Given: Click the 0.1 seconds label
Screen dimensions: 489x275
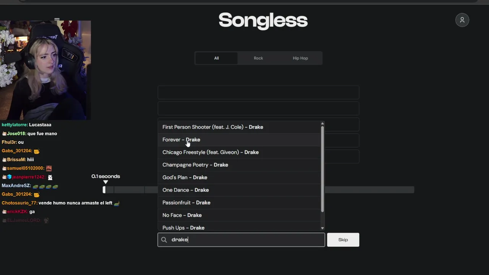Looking at the screenshot, I should click(106, 176).
